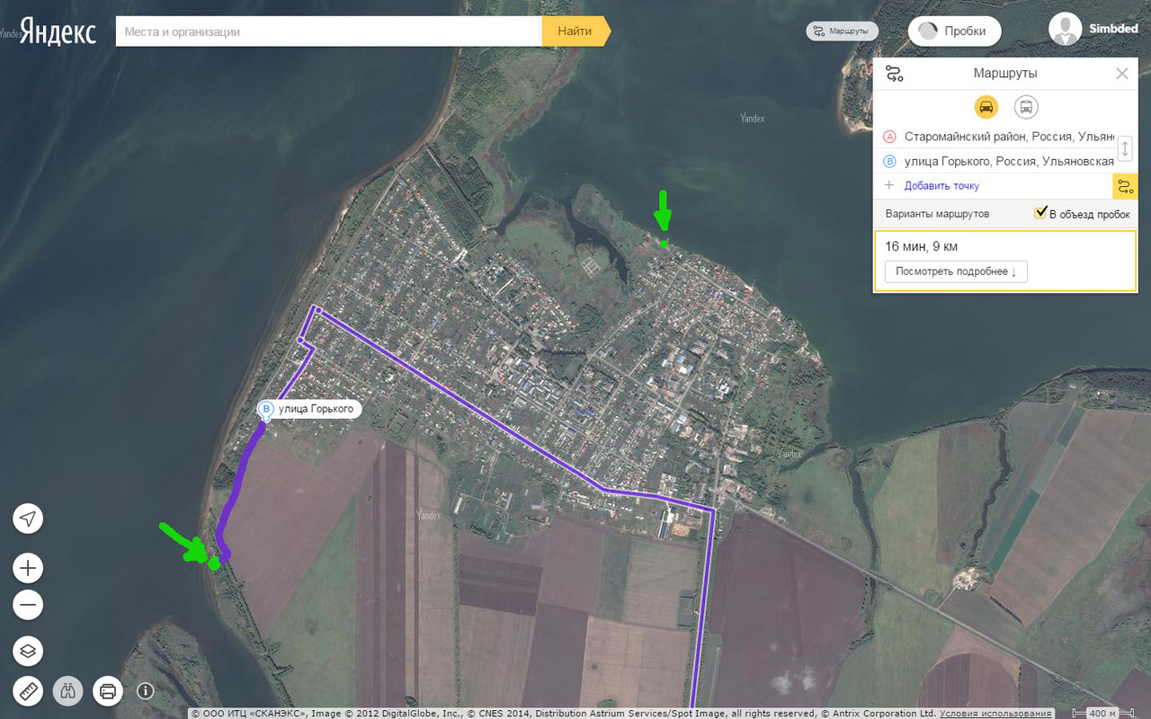1151x719 pixels.
Task: Click the print map button
Action: click(x=108, y=691)
